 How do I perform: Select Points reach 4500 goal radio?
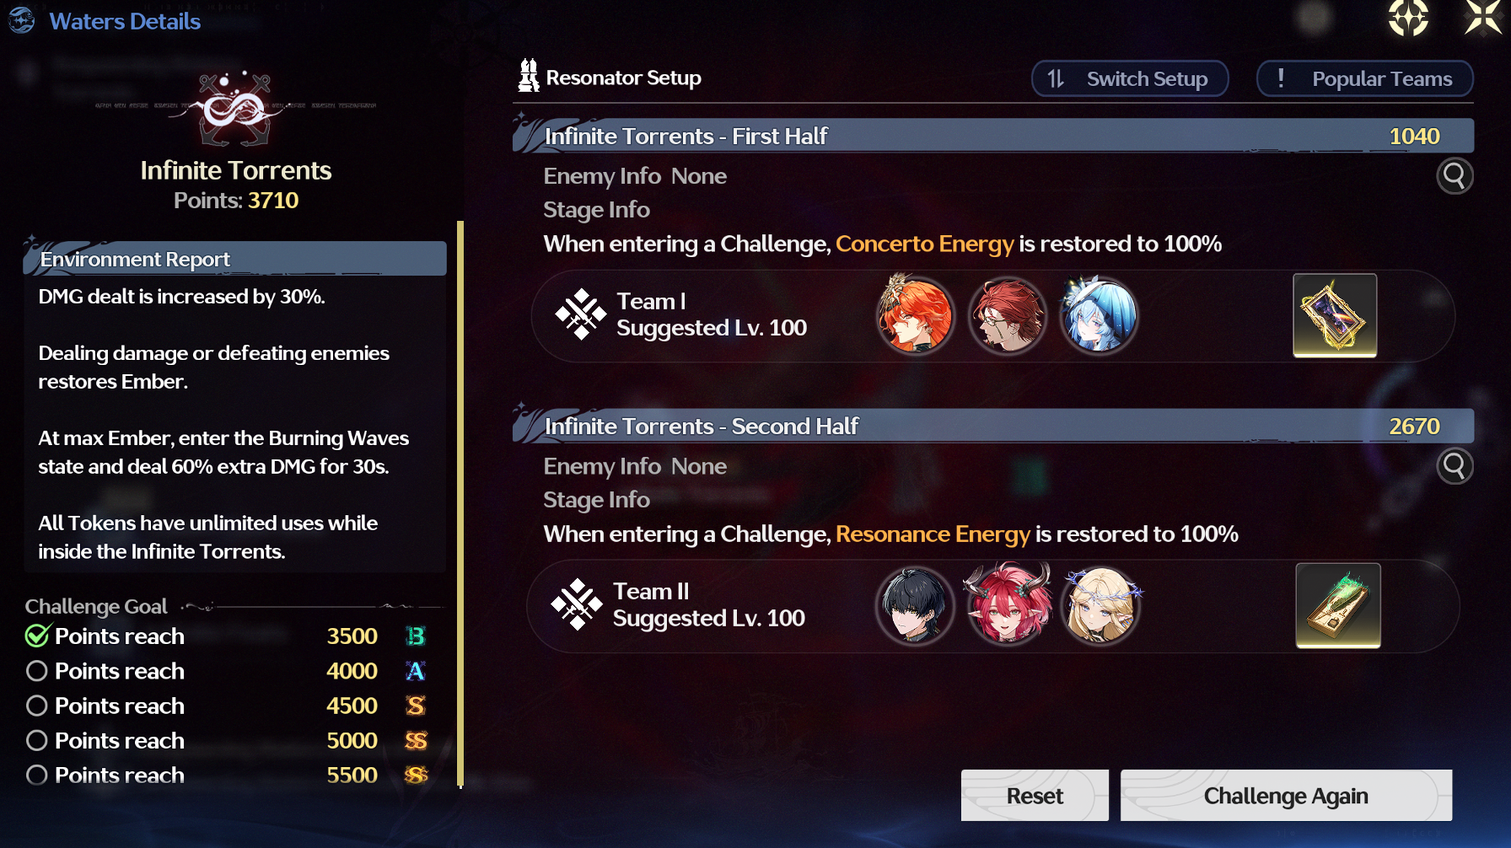(x=36, y=706)
